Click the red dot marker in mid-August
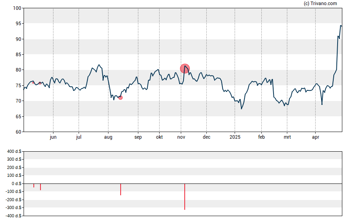Image resolution: width=349 pixels, height=222 pixels. pos(120,98)
